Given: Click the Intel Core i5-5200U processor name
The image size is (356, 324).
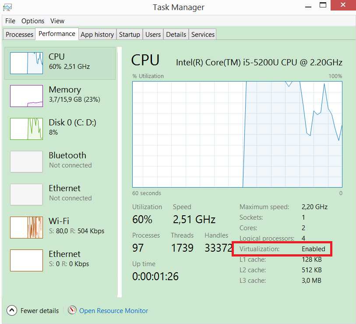Looking at the screenshot, I should pos(259,62).
